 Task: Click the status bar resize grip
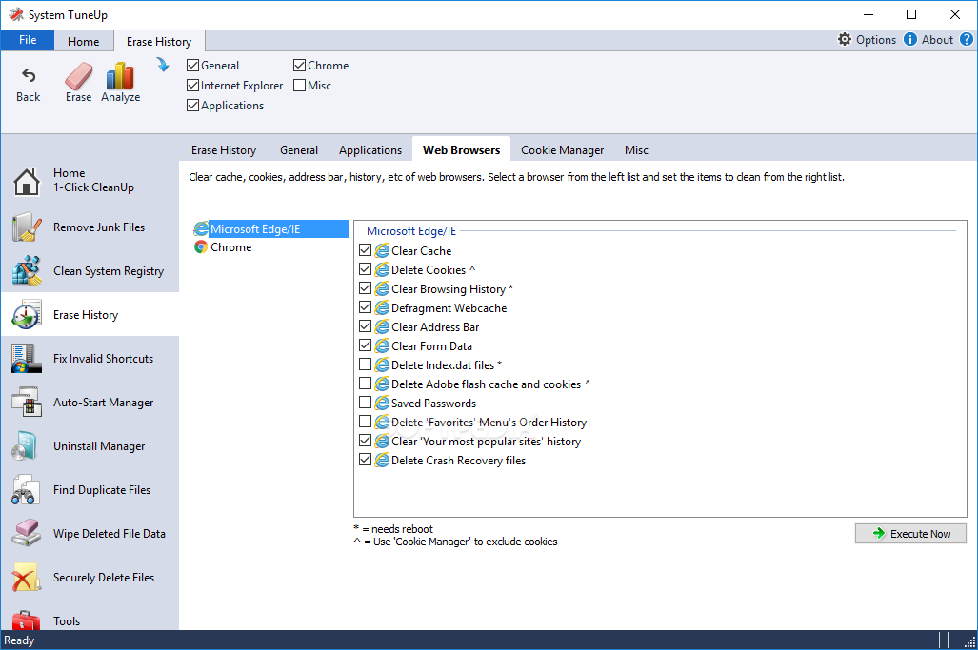coord(969,641)
